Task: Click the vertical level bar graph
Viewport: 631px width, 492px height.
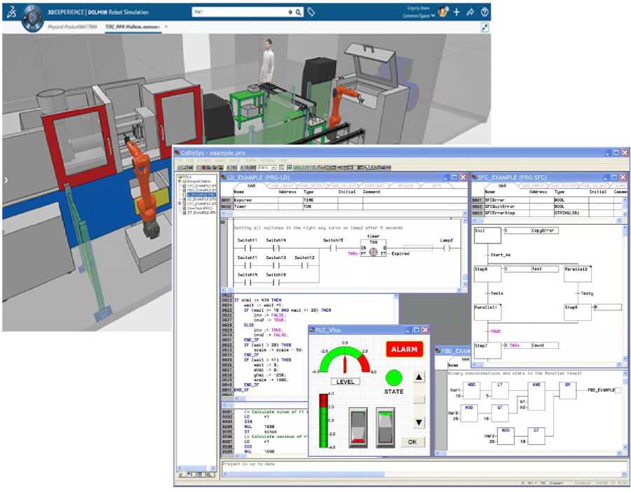Action: pyautogui.click(x=323, y=420)
